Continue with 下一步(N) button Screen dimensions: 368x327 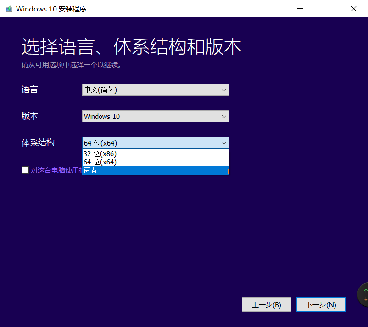pyautogui.click(x=321, y=304)
